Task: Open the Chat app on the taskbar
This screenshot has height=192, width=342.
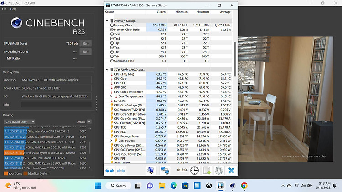Action: [150, 186]
